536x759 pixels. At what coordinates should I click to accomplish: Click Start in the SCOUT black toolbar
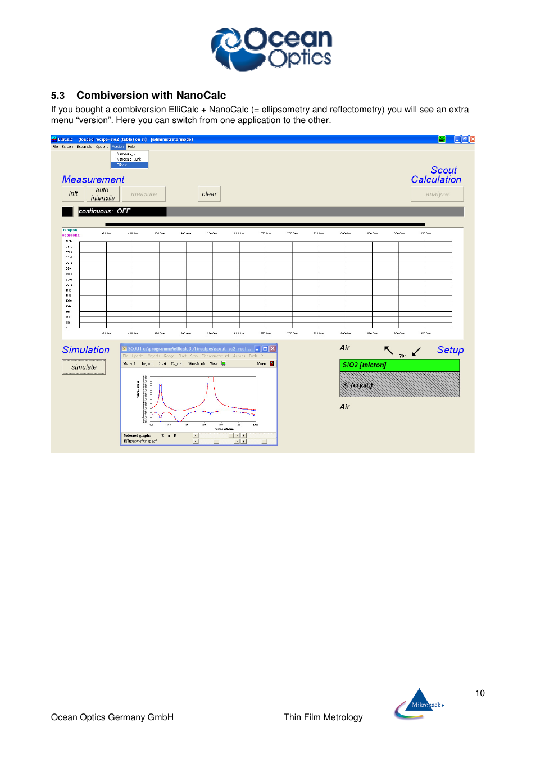click(162, 363)
